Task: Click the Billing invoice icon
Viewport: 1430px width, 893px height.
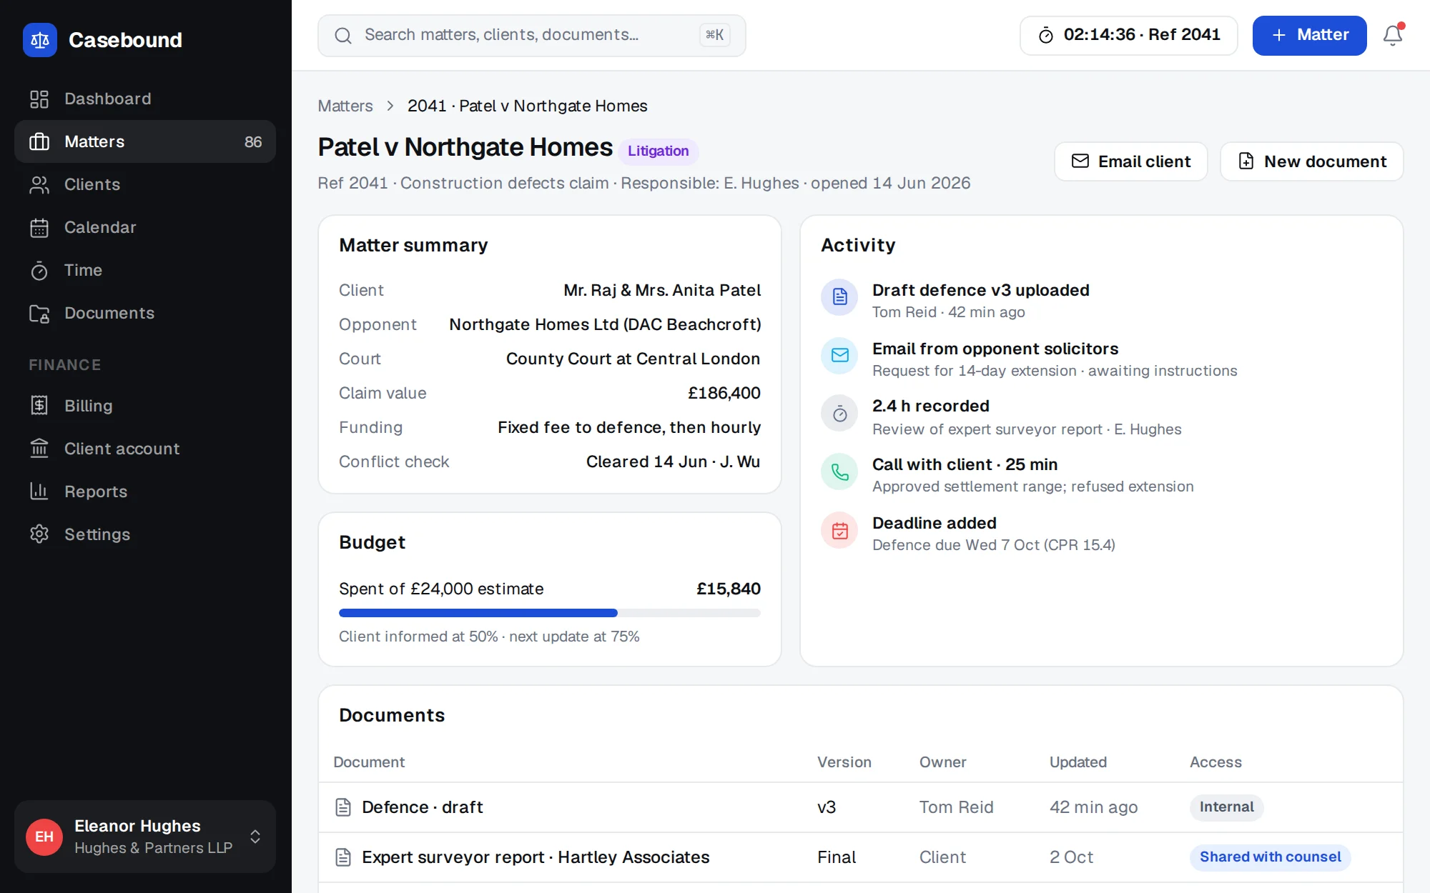Action: click(x=39, y=406)
